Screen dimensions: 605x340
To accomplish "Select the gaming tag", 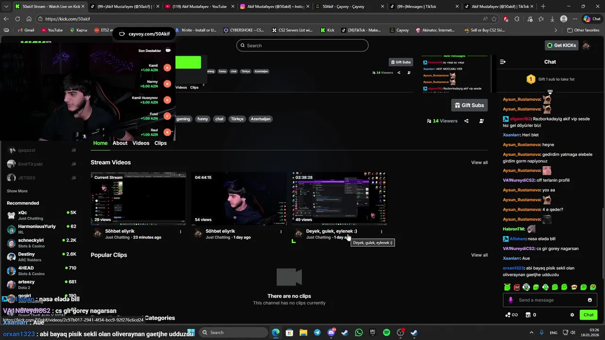I will pos(183,119).
